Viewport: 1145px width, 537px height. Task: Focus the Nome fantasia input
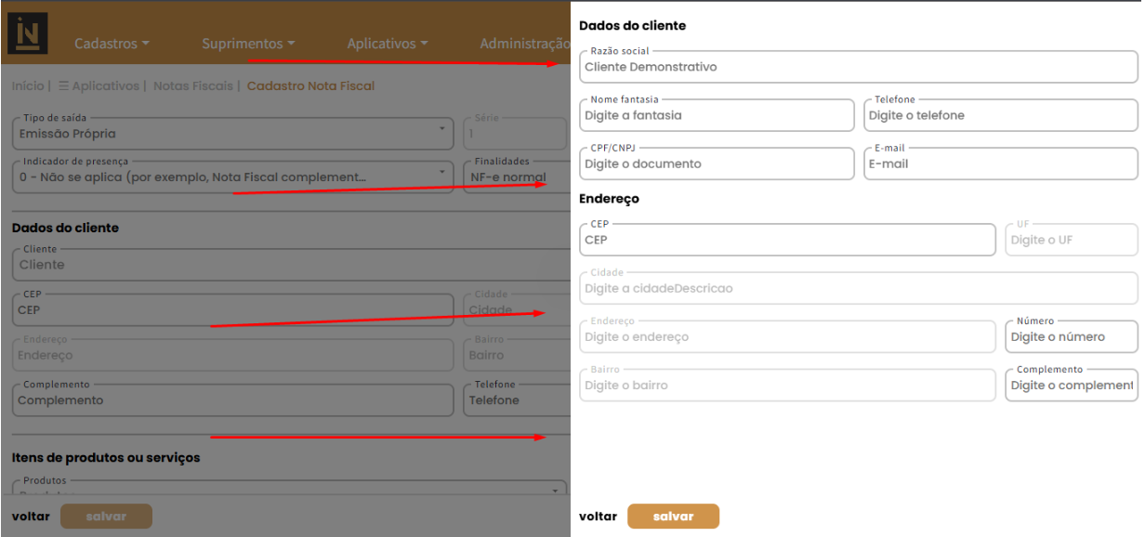click(717, 115)
